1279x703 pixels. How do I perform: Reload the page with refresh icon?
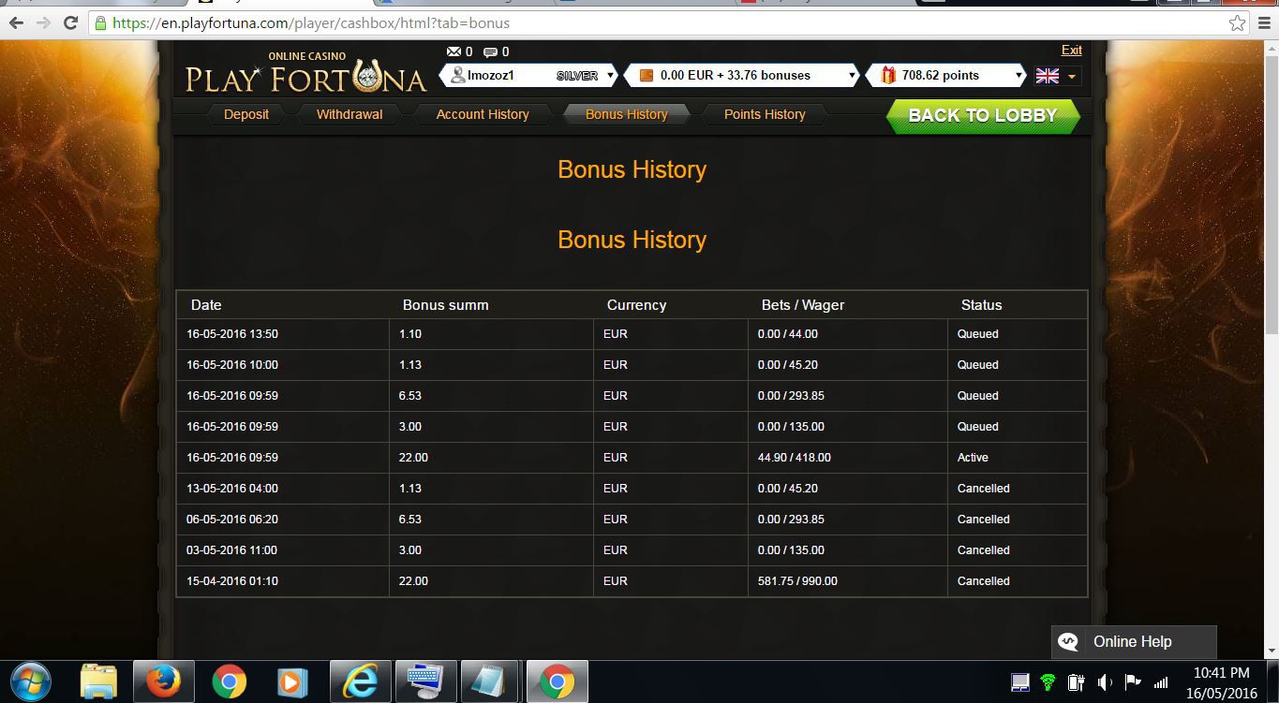70,22
